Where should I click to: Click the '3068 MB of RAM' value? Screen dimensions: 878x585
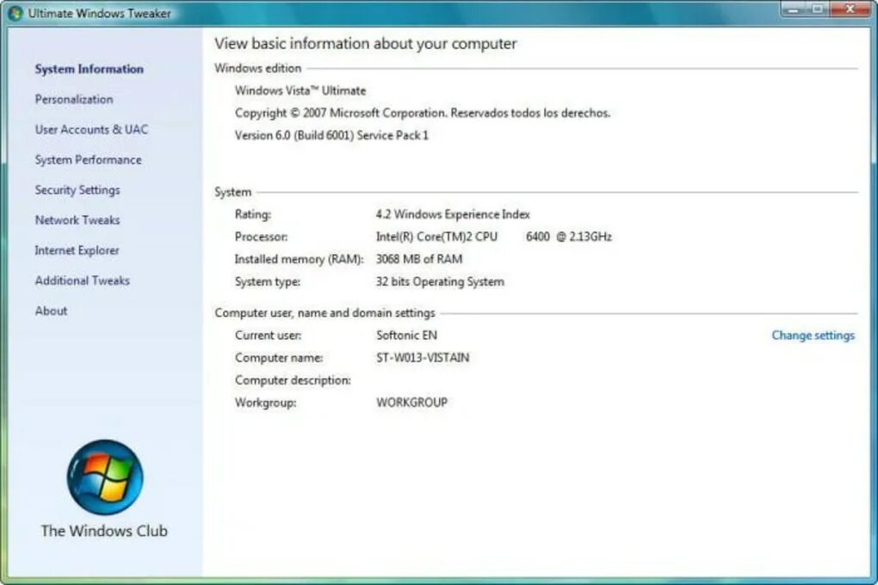[x=419, y=259]
